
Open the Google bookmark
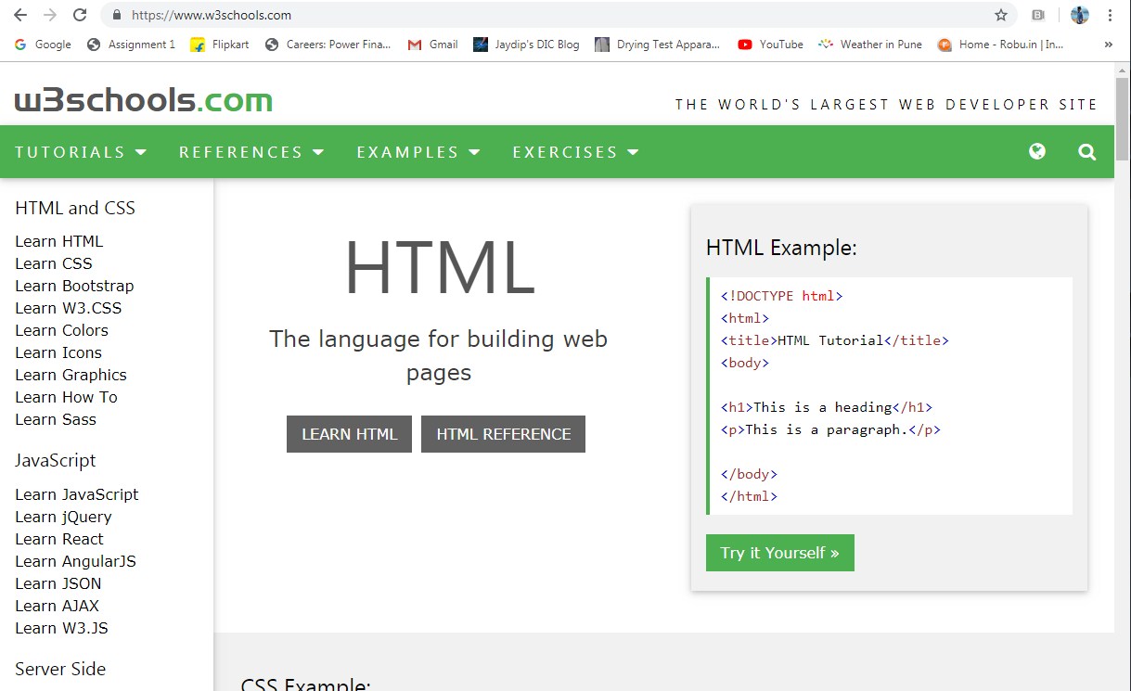[44, 45]
